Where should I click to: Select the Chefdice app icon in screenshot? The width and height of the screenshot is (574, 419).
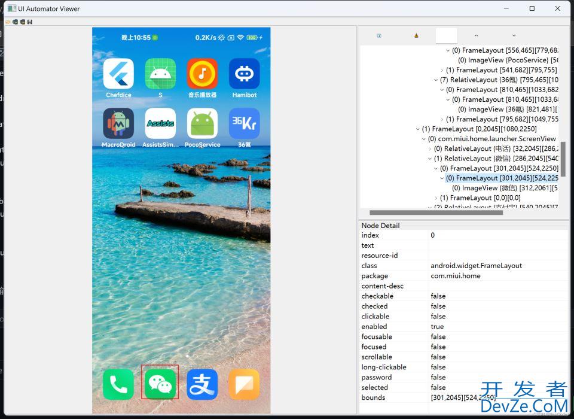(118, 74)
